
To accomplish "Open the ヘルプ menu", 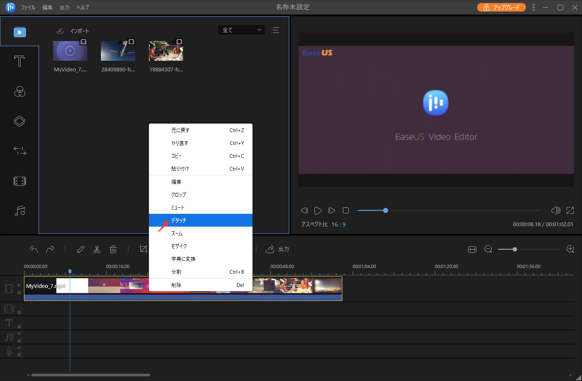I will tap(83, 8).
